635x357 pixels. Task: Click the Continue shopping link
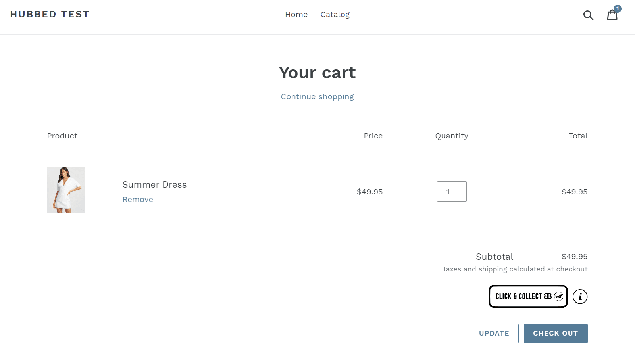[317, 96]
